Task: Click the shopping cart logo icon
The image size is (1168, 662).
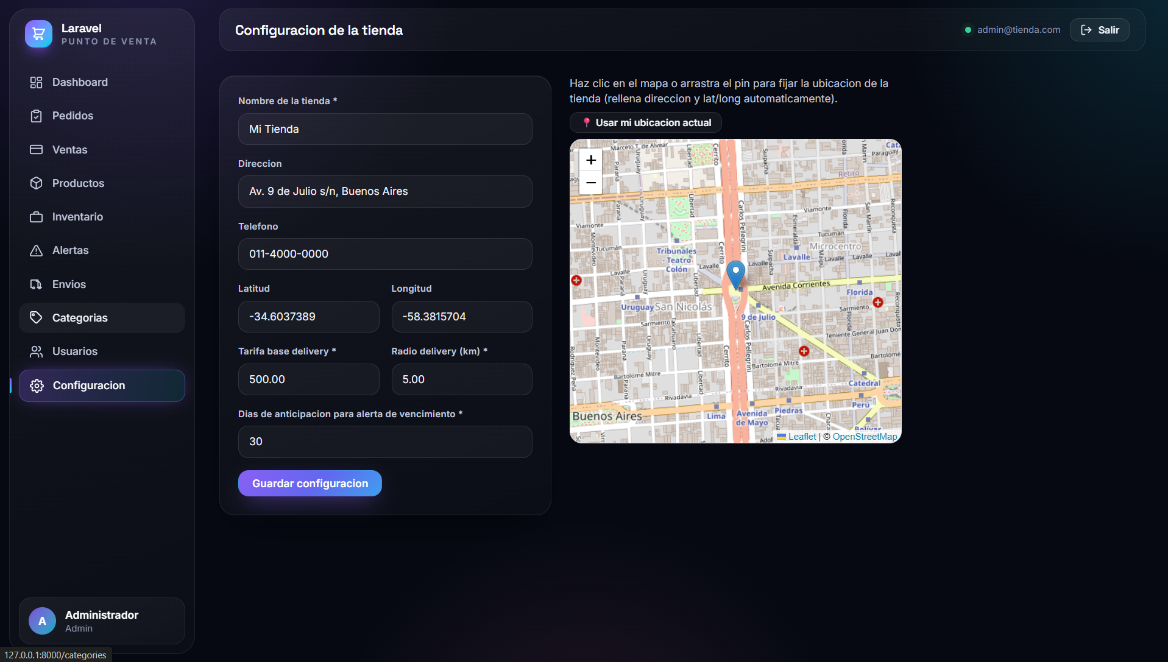Action: pos(38,34)
